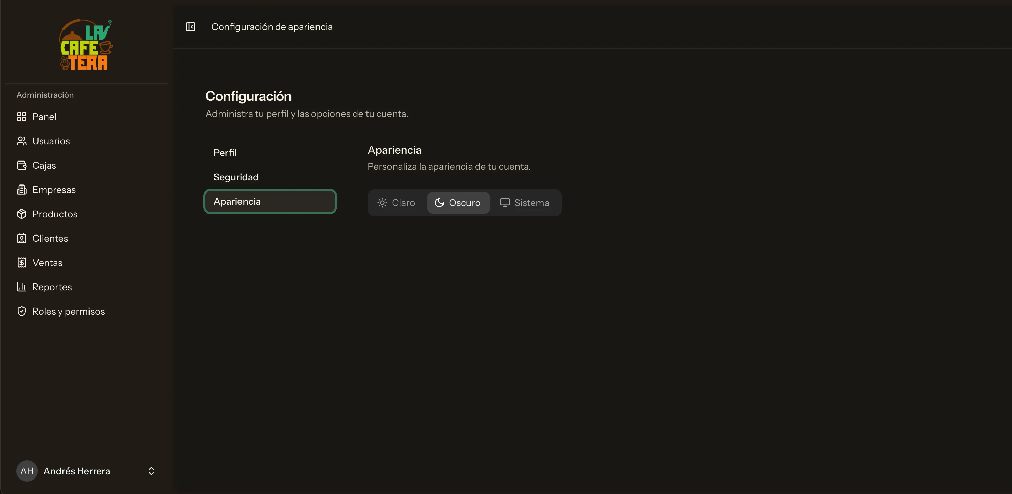Viewport: 1012px width, 494px height.
Task: Click the Roles y permisos shield icon
Action: pos(22,311)
